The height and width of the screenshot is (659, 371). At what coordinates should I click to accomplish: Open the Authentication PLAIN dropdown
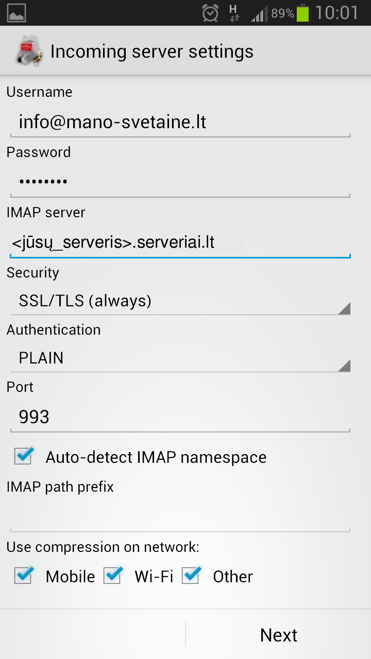click(180, 358)
